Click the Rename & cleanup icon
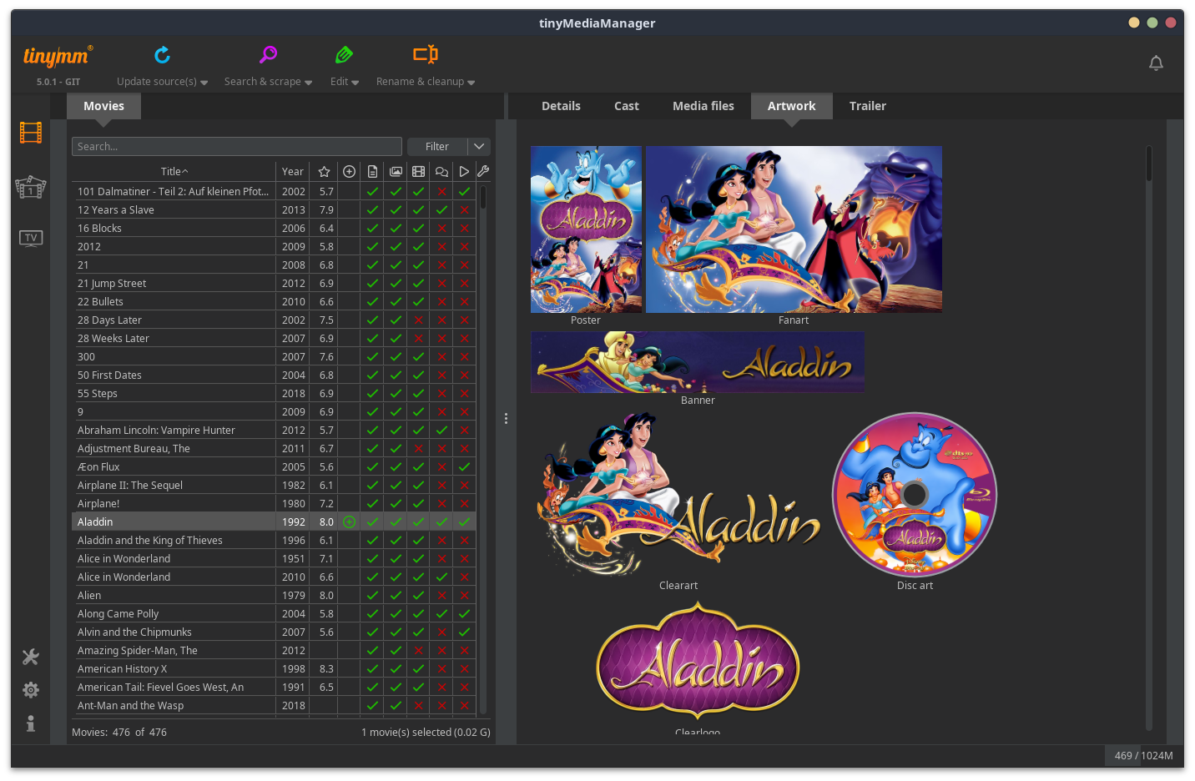 (425, 55)
